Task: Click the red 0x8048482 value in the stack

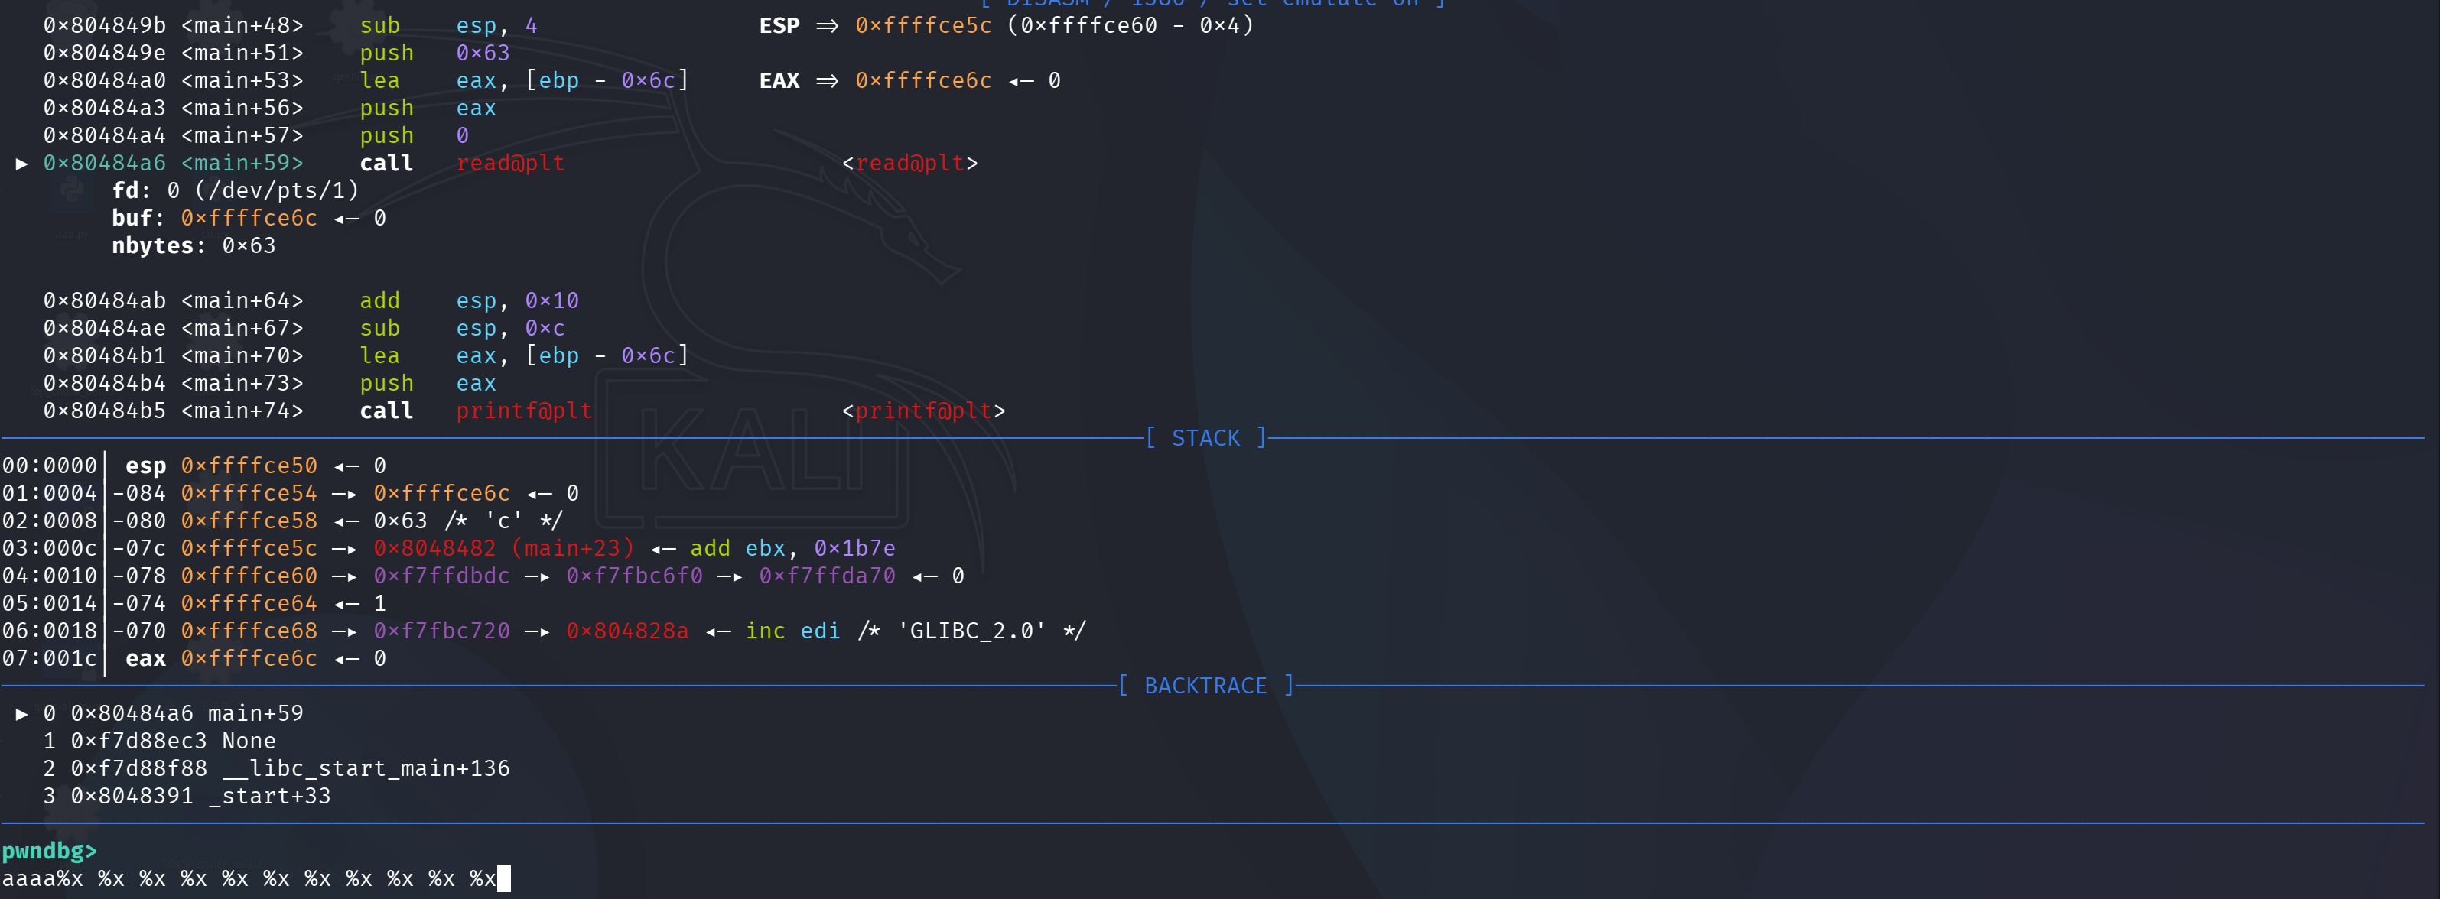Action: (434, 547)
